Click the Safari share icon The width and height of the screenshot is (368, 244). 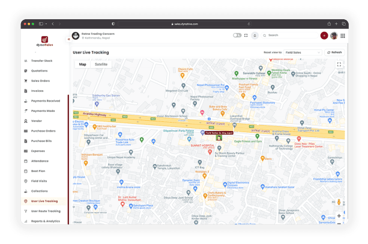click(x=329, y=23)
